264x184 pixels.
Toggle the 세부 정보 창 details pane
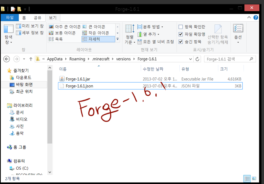tap(30, 33)
